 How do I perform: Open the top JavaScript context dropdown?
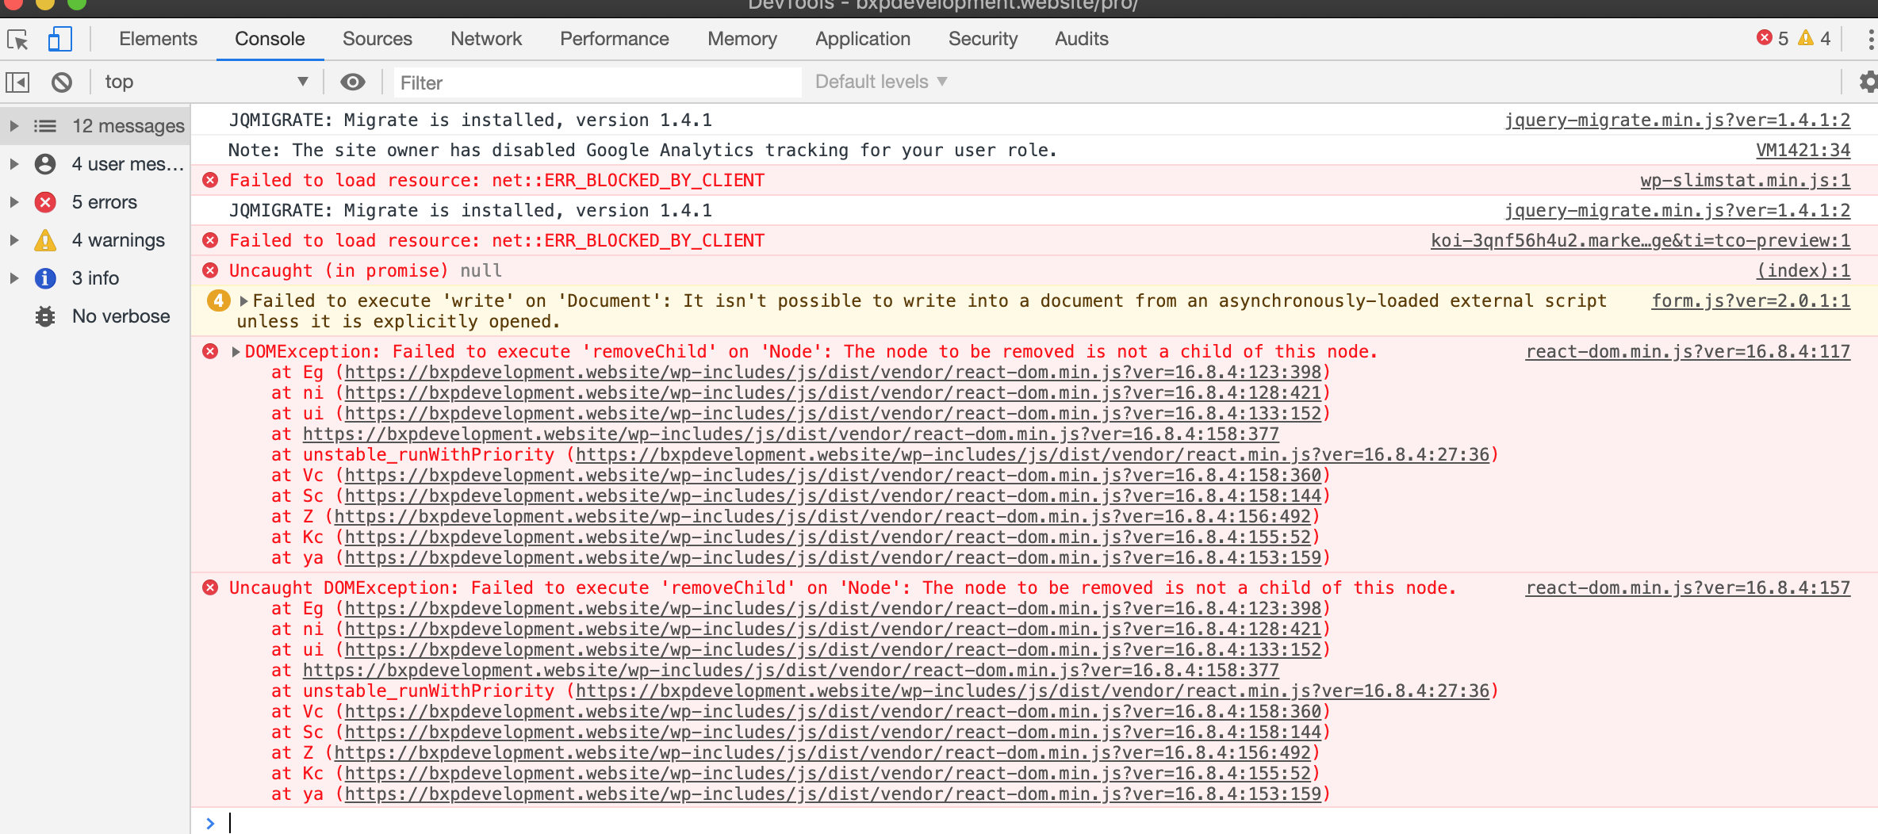[x=206, y=82]
